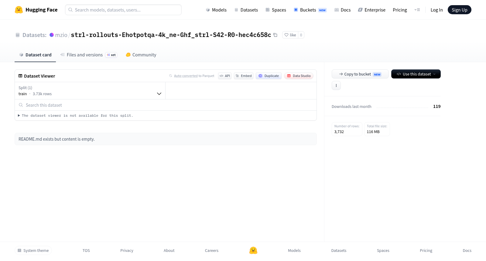Expand the Split train dropdown

click(x=90, y=91)
